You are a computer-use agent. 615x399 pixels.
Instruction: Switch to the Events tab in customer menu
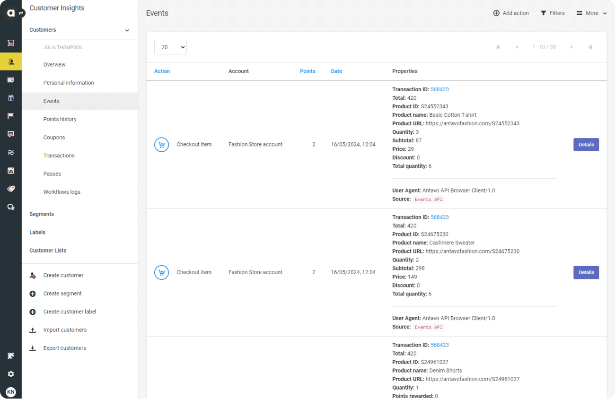51,101
